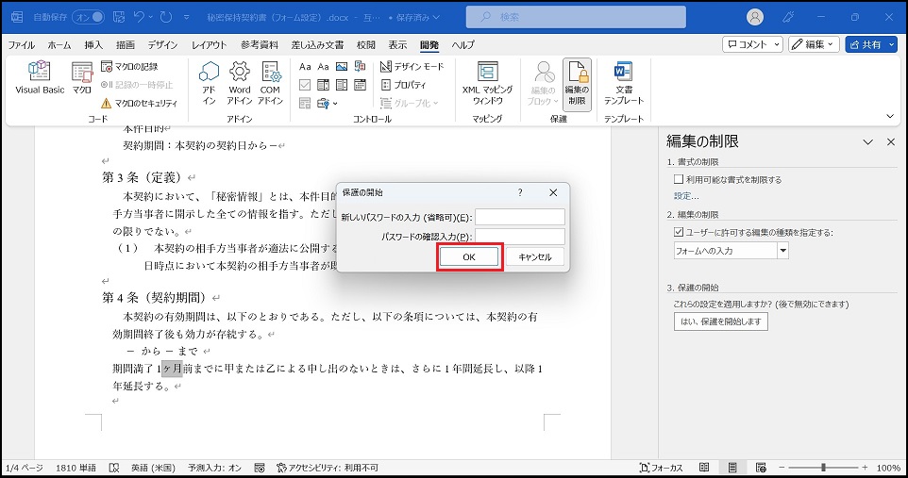The height and width of the screenshot is (478, 908).
Task: Switch to 挿入 tab
Action: 93,44
